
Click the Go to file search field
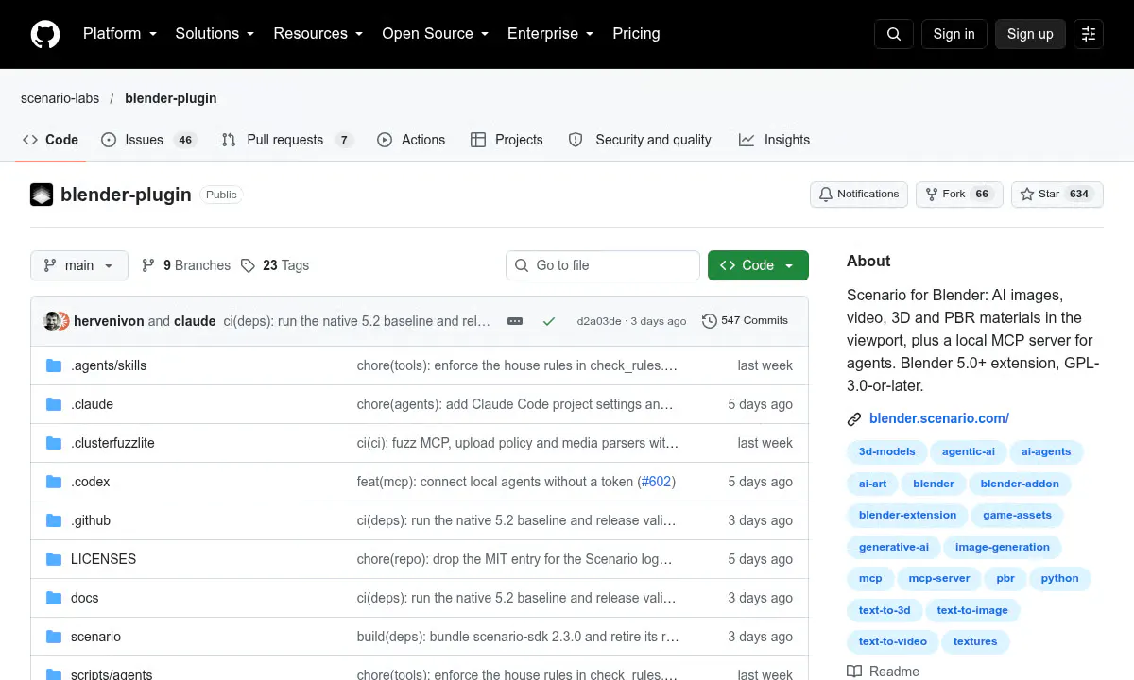[x=603, y=265]
